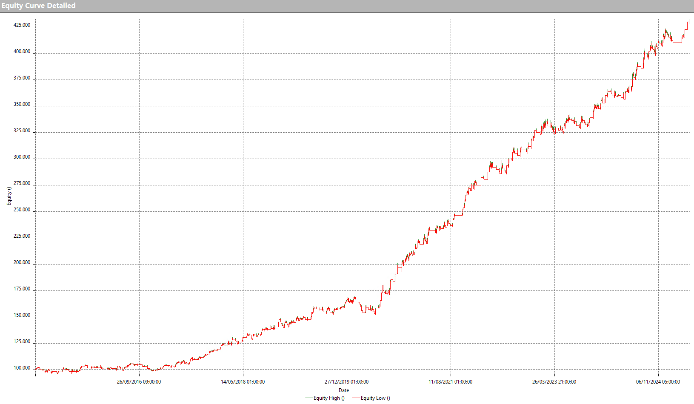This screenshot has width=694, height=404.
Task: Click the 400.000 y-axis tick label
Action: point(22,51)
